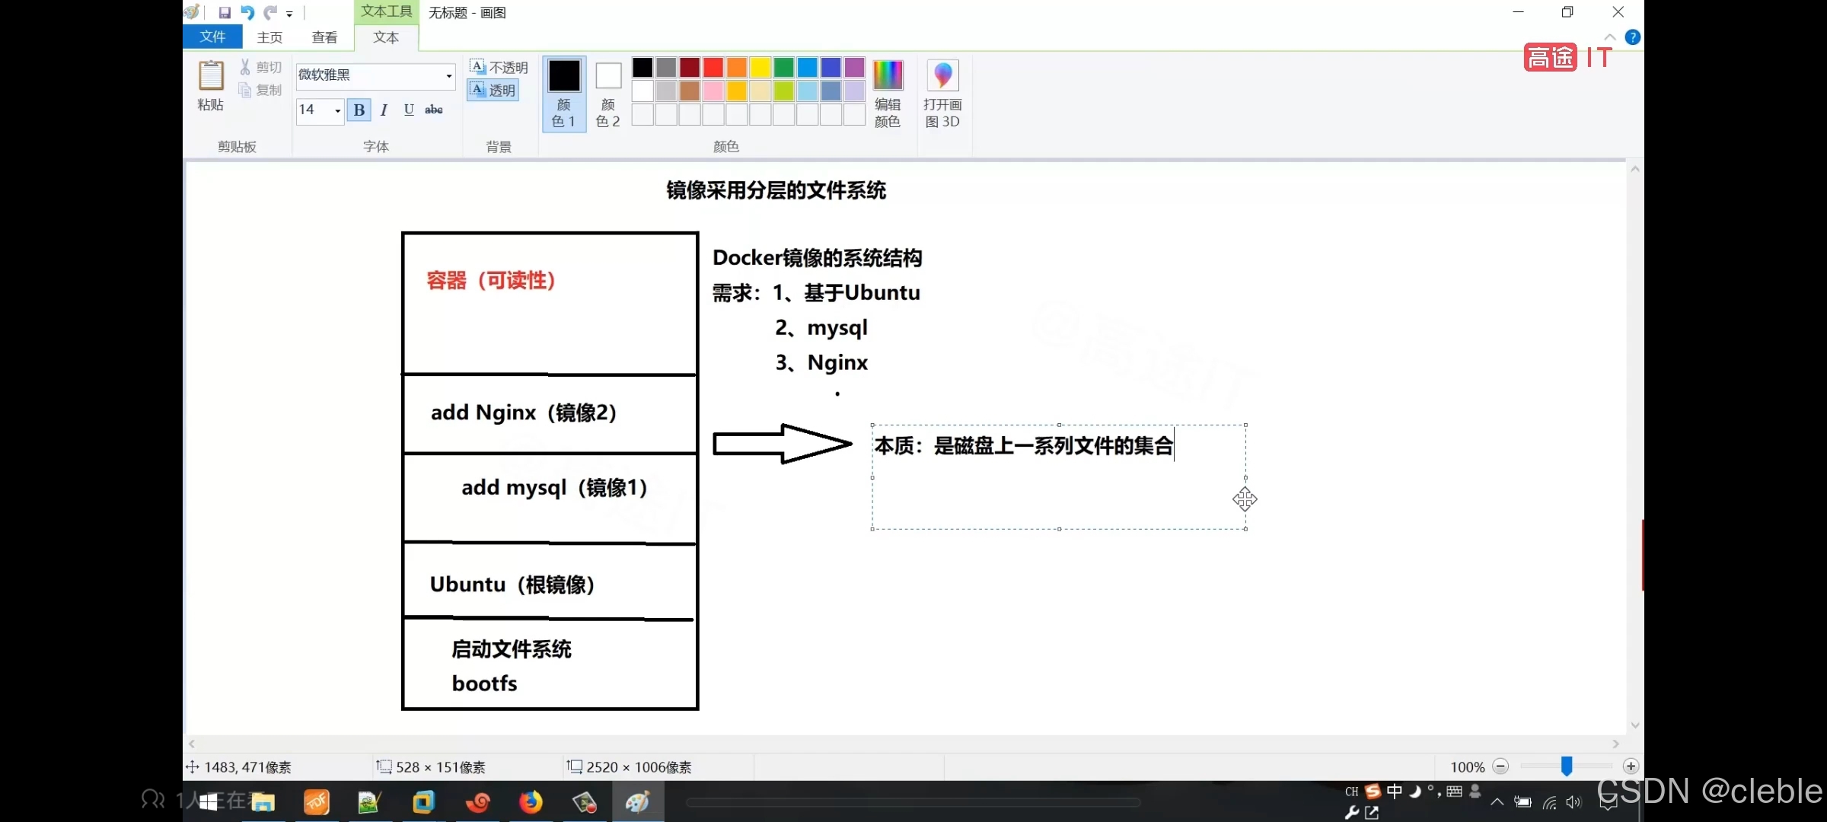Select 颜色 1 (Color 1) box
The image size is (1827, 822).
(564, 94)
